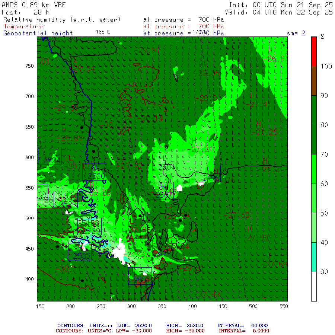Click the blue 'LOW= 2520.0' contour legend text
The image size is (335, 335).
click(x=134, y=326)
